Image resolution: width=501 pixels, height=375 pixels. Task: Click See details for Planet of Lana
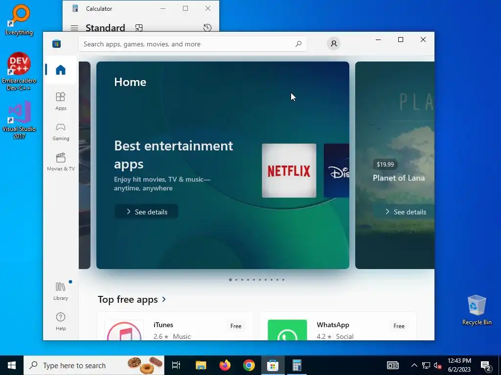[x=404, y=212]
